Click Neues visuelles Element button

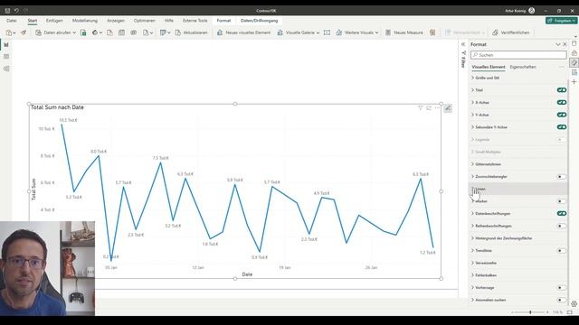tap(243, 32)
